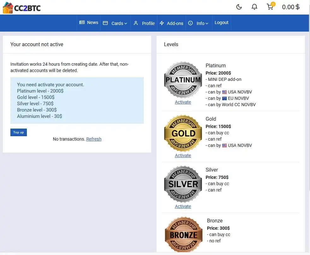
Task: Click the CC2BTC logo
Action: point(21,8)
